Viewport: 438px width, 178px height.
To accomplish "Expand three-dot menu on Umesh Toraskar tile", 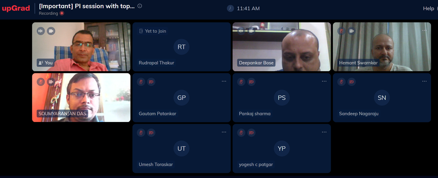I will pos(224,132).
